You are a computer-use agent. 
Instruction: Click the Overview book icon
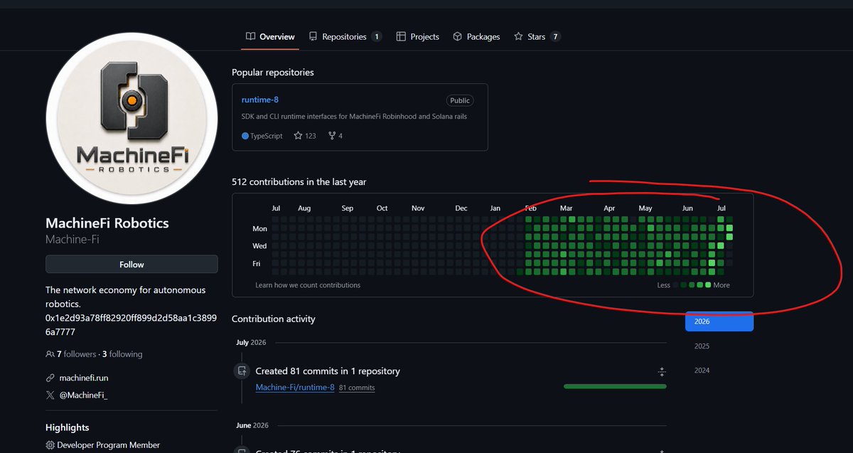(x=250, y=36)
